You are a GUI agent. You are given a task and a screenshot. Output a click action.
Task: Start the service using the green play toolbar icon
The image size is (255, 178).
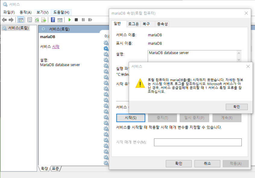pos(70,20)
